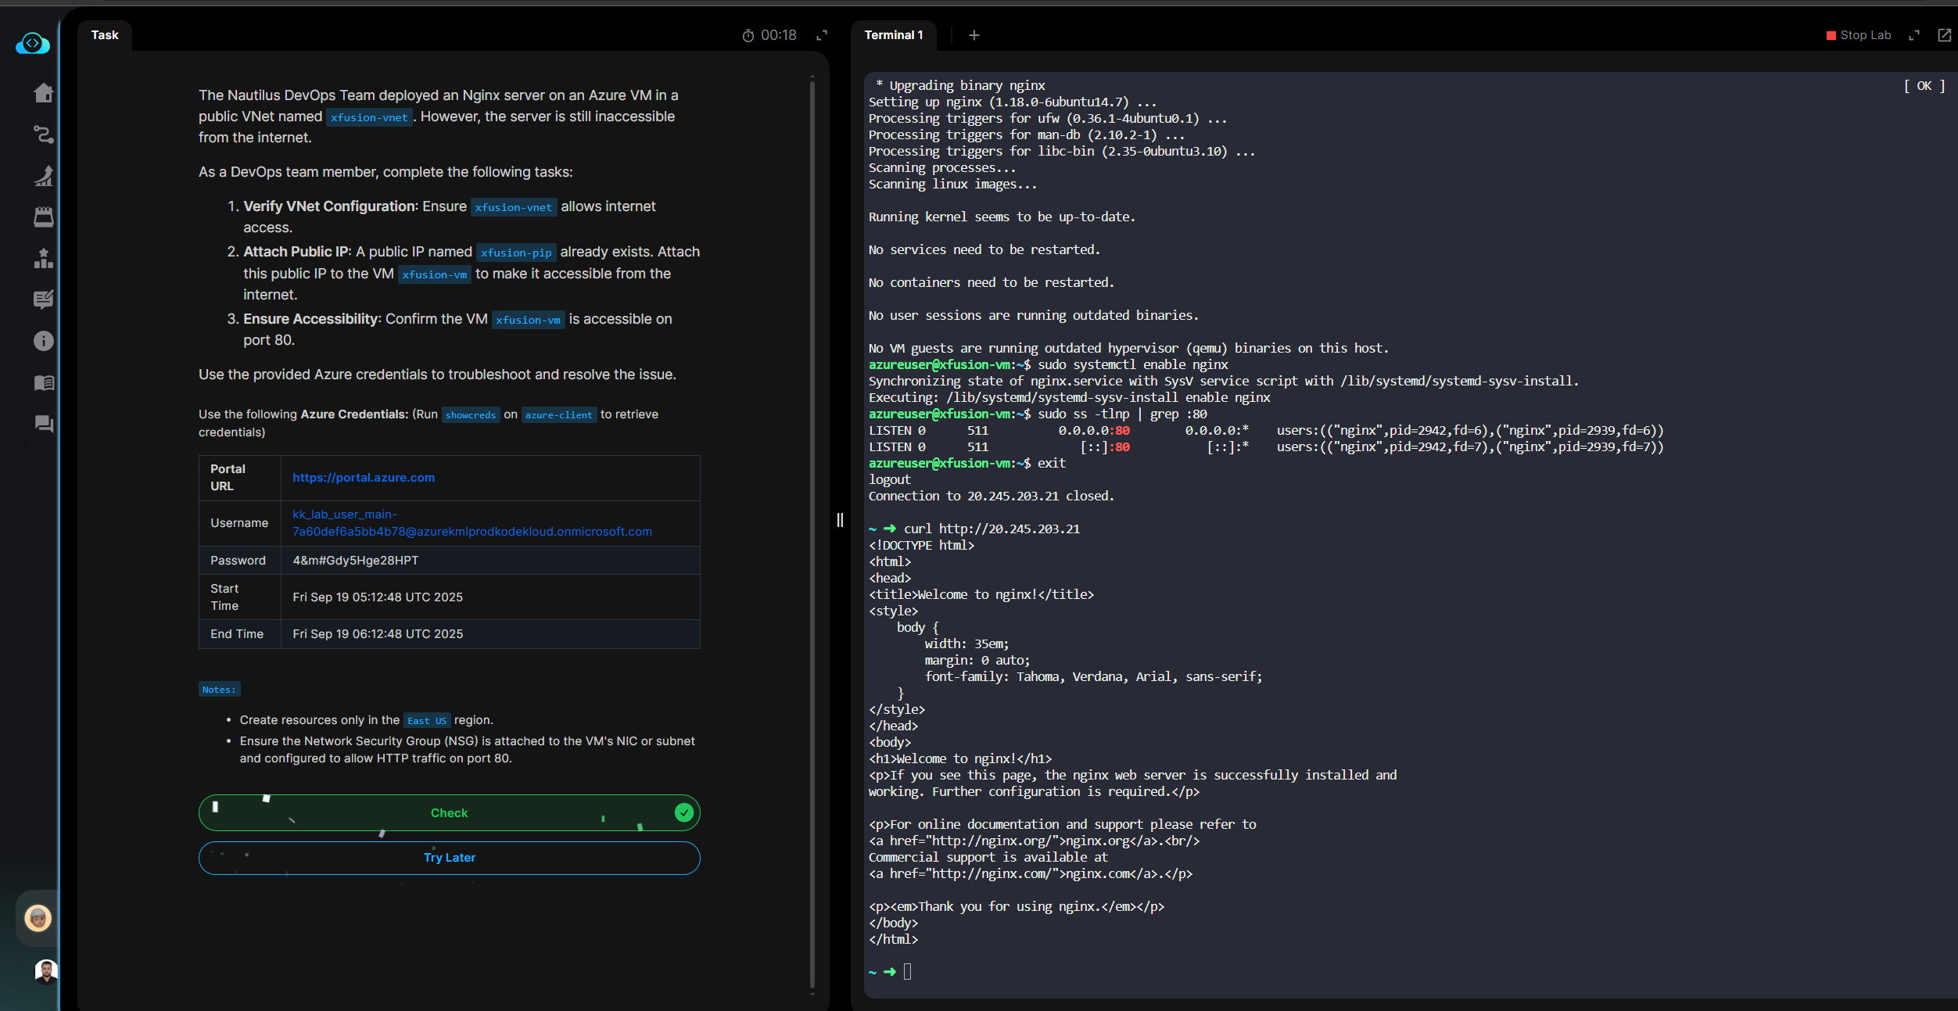The width and height of the screenshot is (1958, 1011).
Task: Open the feedback note-with-pencil icon
Action: 44,300
